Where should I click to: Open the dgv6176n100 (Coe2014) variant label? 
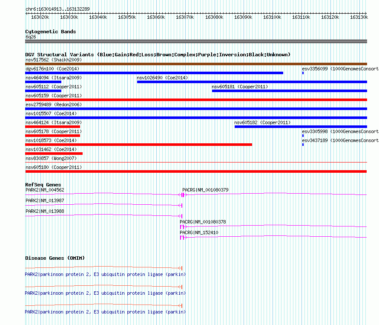pyautogui.click(x=52, y=69)
